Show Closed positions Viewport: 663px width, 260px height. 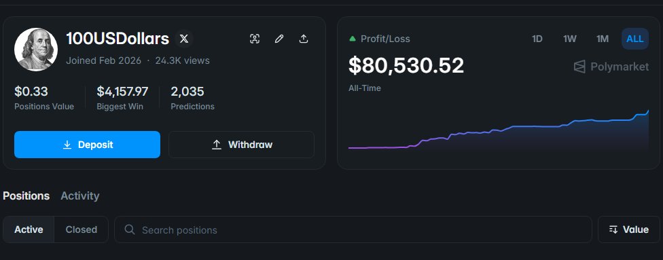point(82,229)
